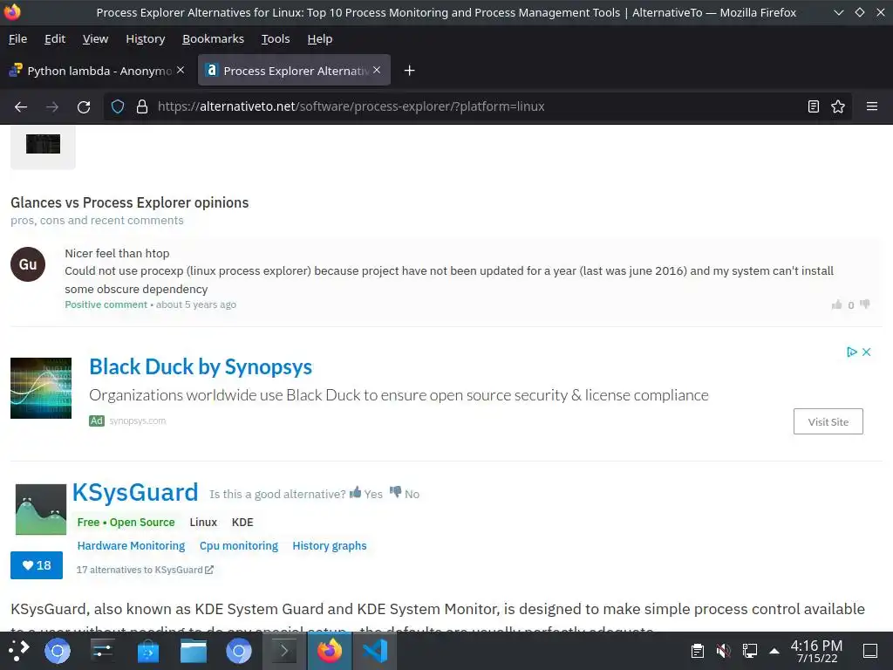
Task: Click the Linux platform label
Action: 203,523
